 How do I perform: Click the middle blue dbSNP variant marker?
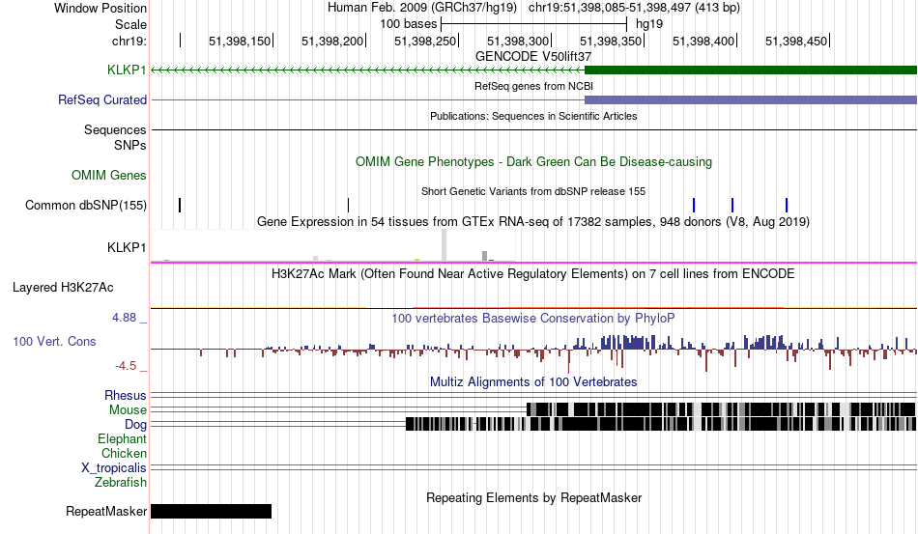732,206
